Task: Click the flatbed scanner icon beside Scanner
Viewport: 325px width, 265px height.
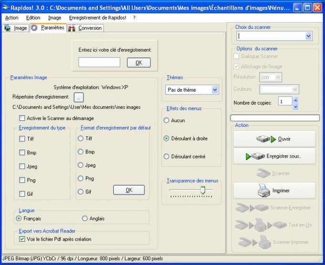Action: click(263, 173)
